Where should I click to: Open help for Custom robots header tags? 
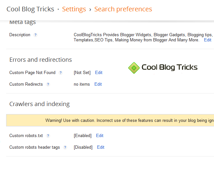click(x=65, y=147)
